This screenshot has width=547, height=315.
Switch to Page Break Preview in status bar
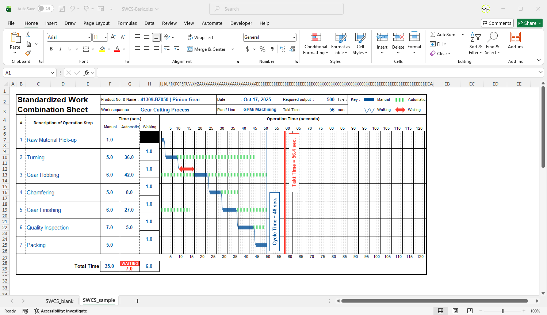tap(470, 311)
